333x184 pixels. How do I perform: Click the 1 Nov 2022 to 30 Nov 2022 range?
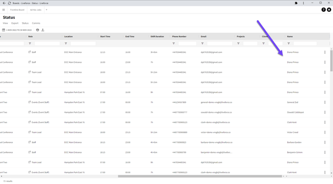19,30
